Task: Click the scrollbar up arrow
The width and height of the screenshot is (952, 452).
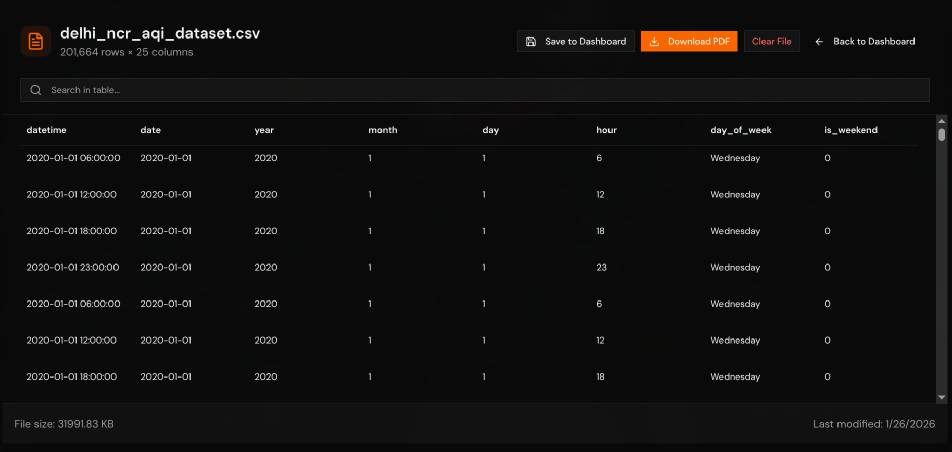Action: click(x=942, y=121)
